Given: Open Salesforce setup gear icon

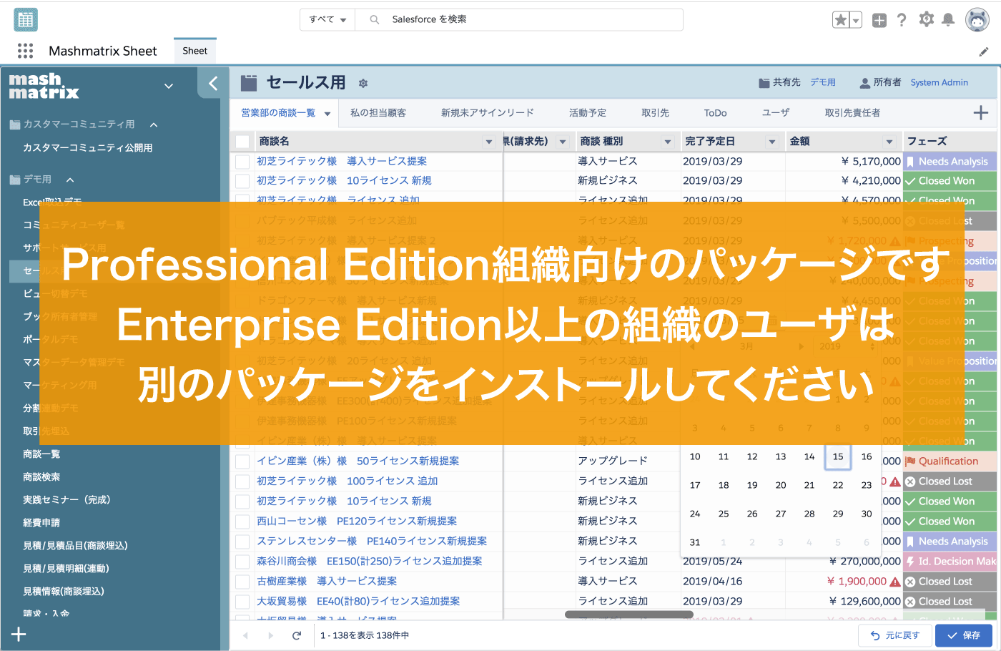Looking at the screenshot, I should click(927, 19).
